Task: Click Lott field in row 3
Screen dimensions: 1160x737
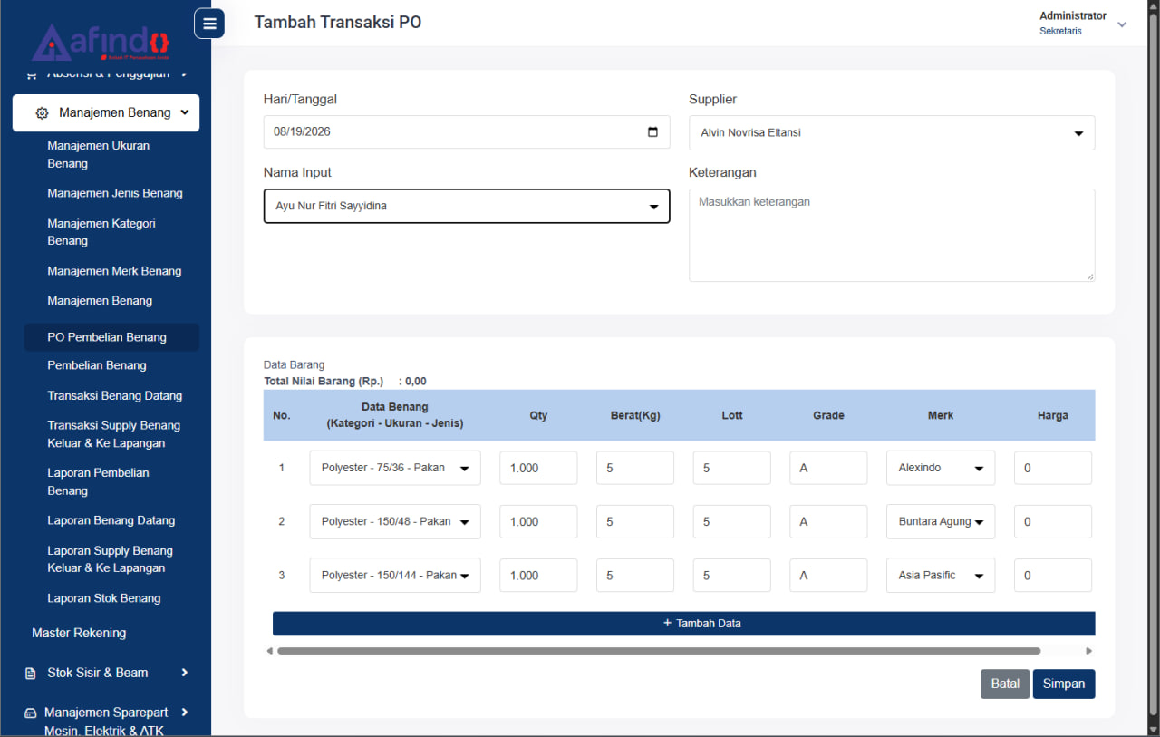Action: click(732, 575)
